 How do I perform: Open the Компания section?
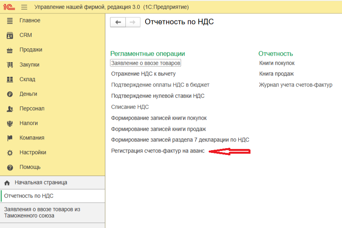(32, 138)
